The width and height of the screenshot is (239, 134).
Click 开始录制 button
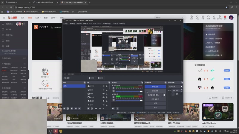[155, 91]
